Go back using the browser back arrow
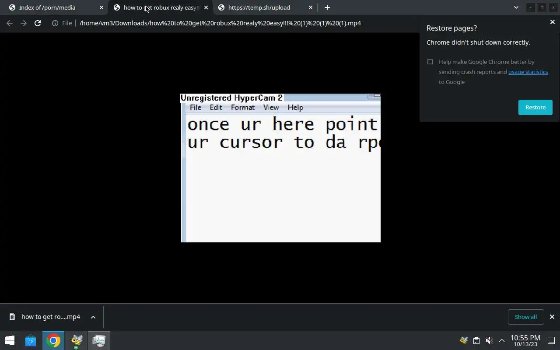 click(10, 23)
